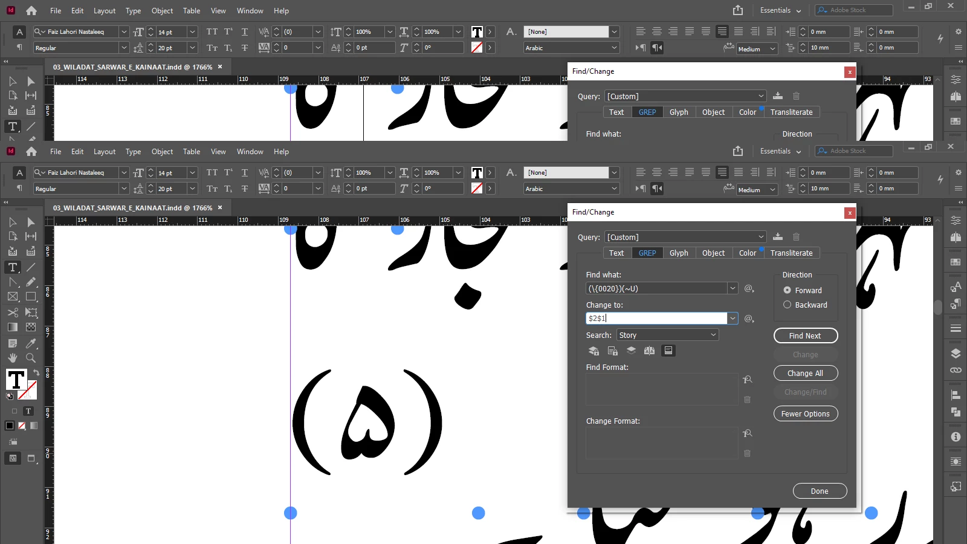Click the Page tool in upper window

13,96
